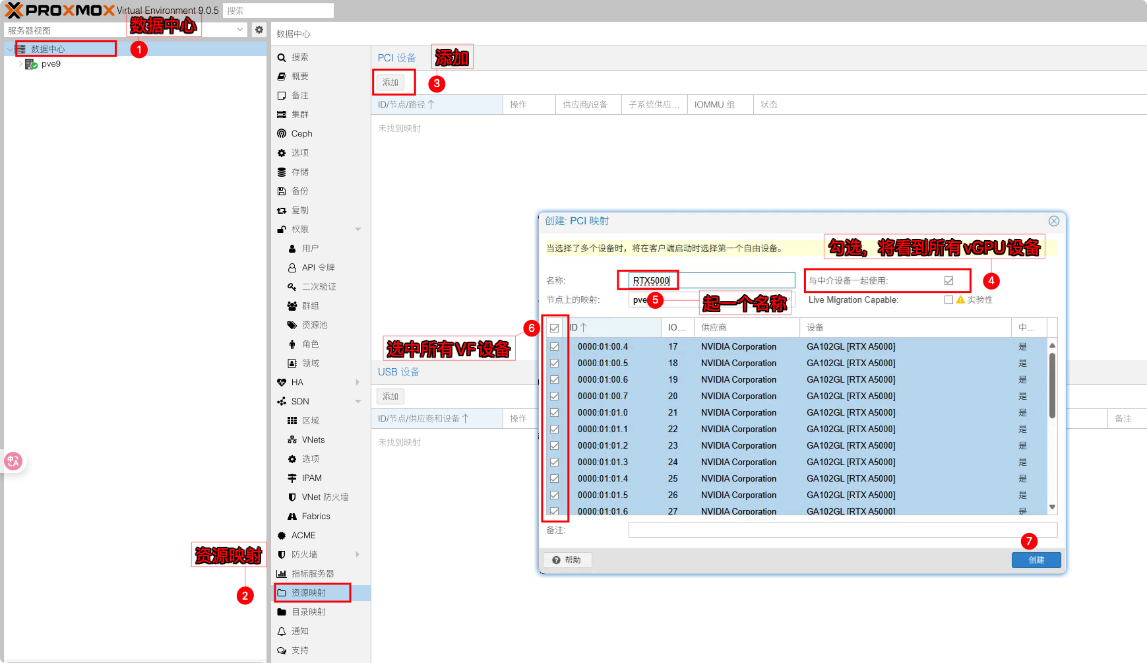Click top 搜索 search box
The height and width of the screenshot is (663, 1147).
coord(278,11)
